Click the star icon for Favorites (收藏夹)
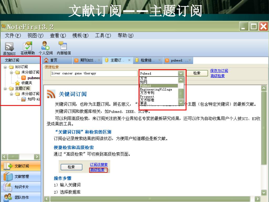 coord(18,83)
